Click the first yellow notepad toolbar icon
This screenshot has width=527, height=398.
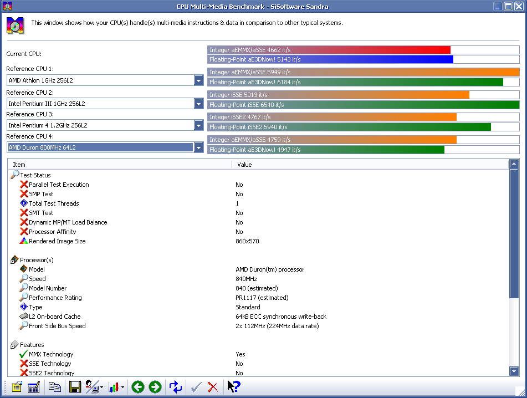(x=17, y=387)
